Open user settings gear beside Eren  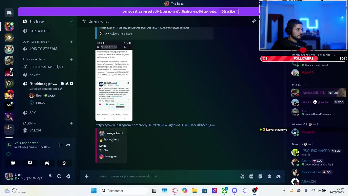point(68,176)
